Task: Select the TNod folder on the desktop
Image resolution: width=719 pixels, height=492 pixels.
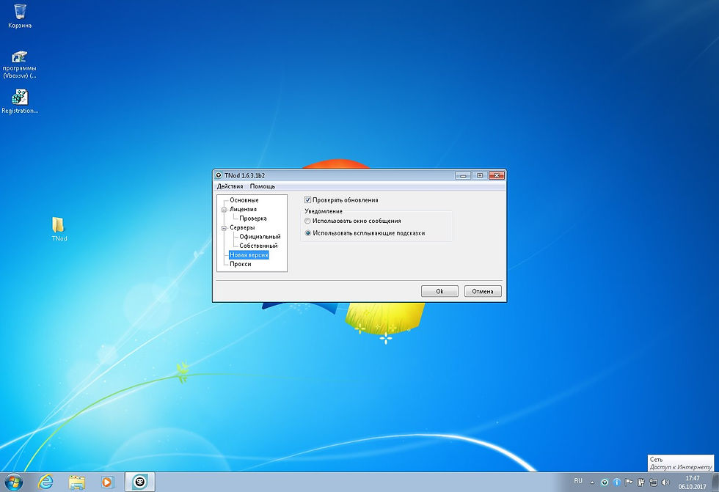Action: click(x=59, y=229)
